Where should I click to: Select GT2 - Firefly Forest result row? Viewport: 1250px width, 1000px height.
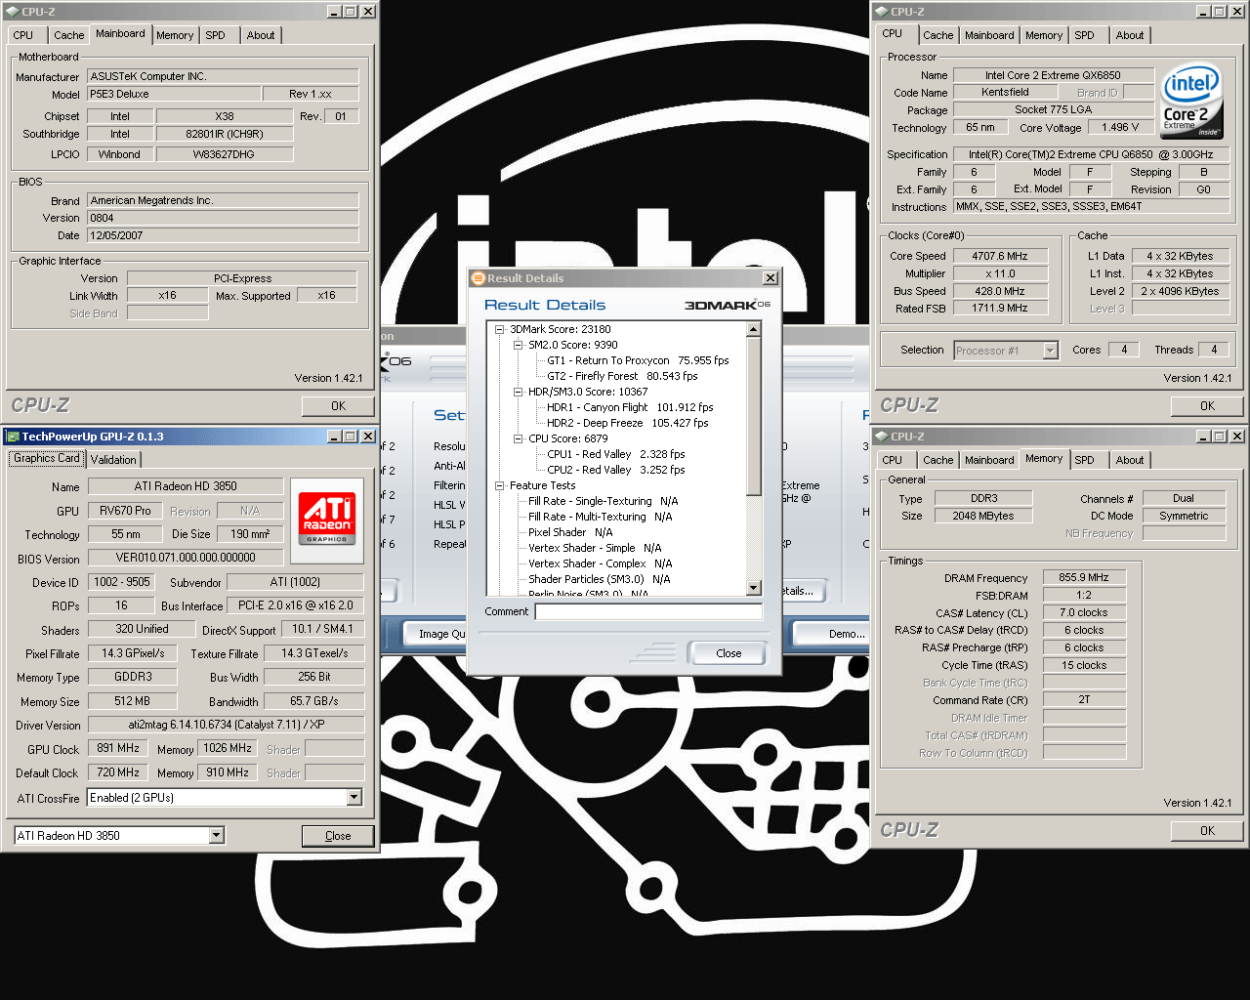[622, 376]
